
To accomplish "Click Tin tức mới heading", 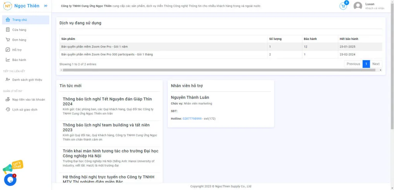I will click(70, 86).
